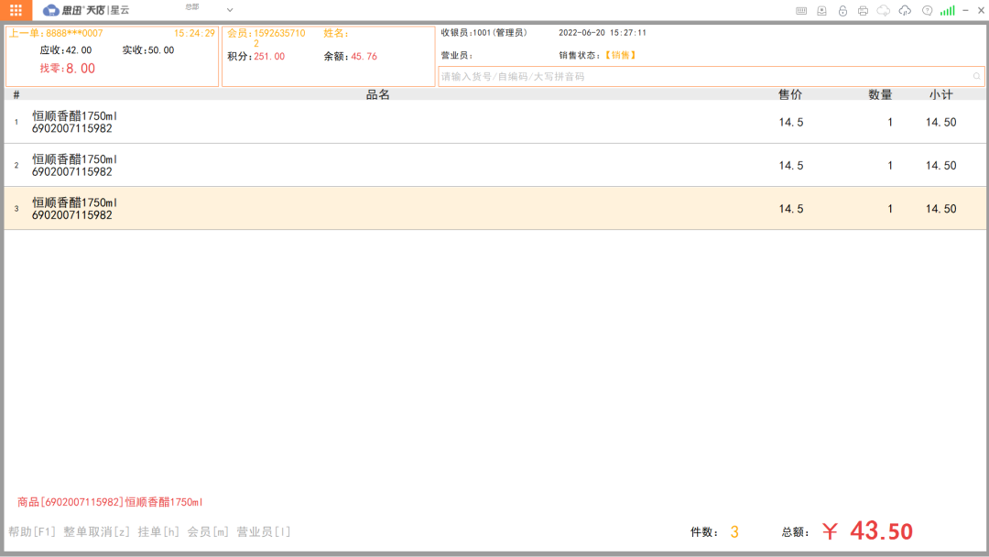This screenshot has width=989, height=557.
Task: Click the cloud download icon
Action: [x=884, y=11]
